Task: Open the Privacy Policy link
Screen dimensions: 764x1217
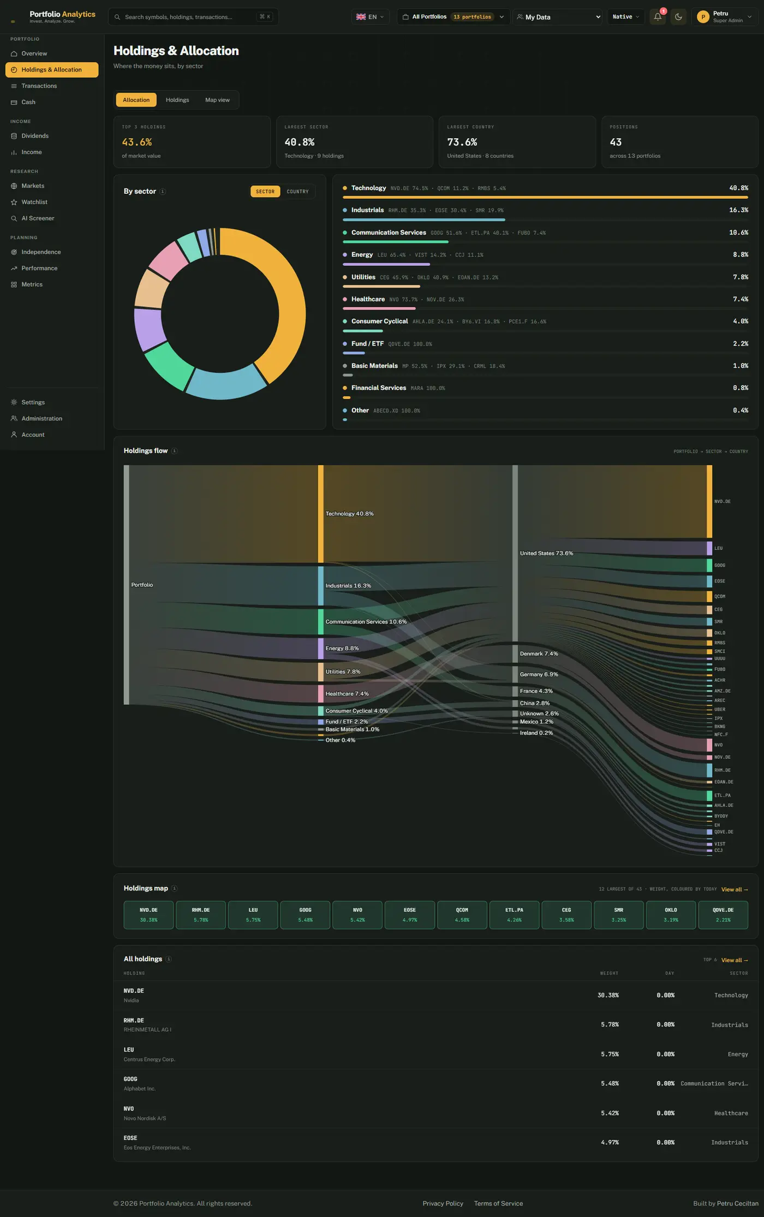Action: tap(443, 1203)
